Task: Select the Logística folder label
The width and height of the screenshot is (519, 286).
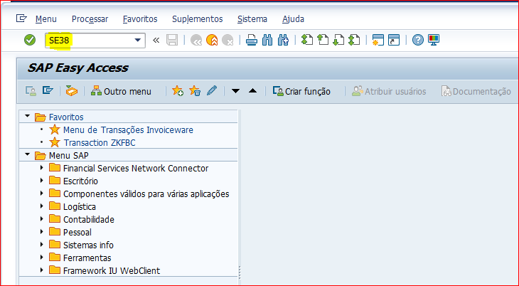Action: coord(80,207)
